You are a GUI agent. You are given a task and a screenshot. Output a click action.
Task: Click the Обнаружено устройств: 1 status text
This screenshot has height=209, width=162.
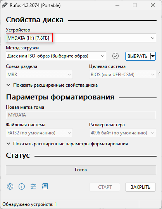click(29, 204)
